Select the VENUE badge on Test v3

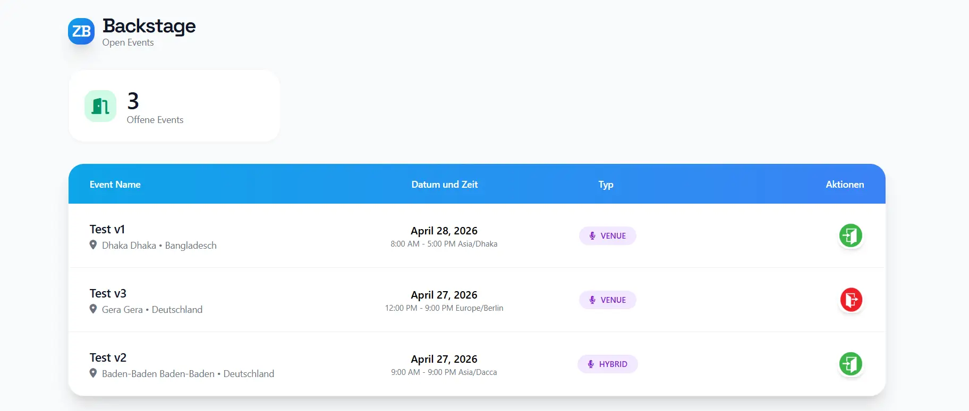tap(607, 300)
